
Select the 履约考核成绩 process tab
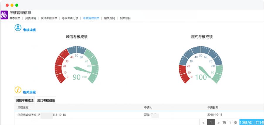tap(46, 100)
